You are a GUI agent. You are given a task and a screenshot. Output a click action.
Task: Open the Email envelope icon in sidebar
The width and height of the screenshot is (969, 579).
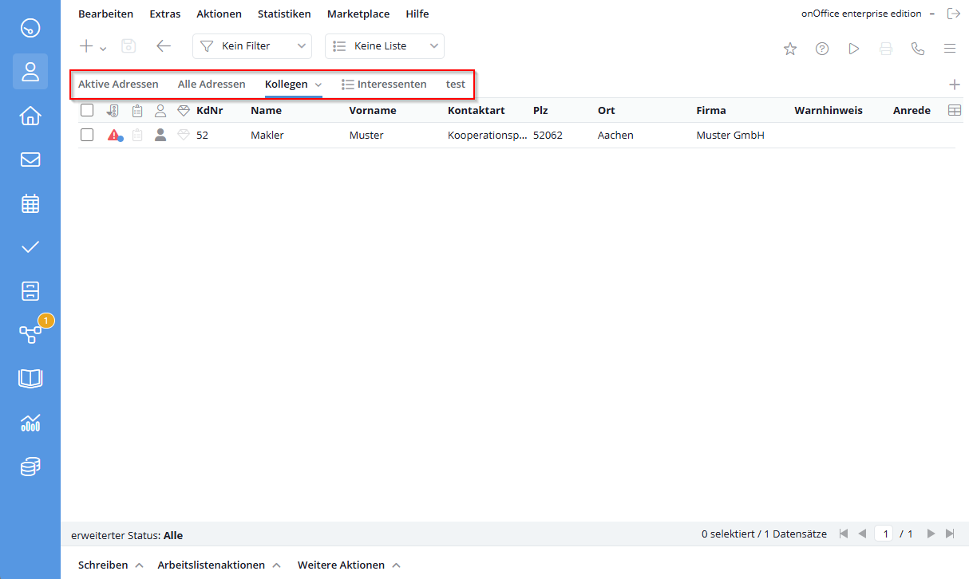click(x=30, y=160)
